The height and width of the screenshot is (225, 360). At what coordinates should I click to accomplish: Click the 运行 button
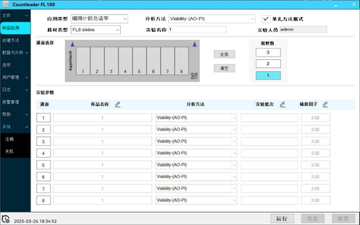(282, 219)
